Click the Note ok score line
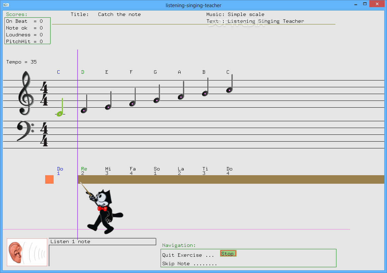Viewport: 387px width, 273px height. coord(24,28)
